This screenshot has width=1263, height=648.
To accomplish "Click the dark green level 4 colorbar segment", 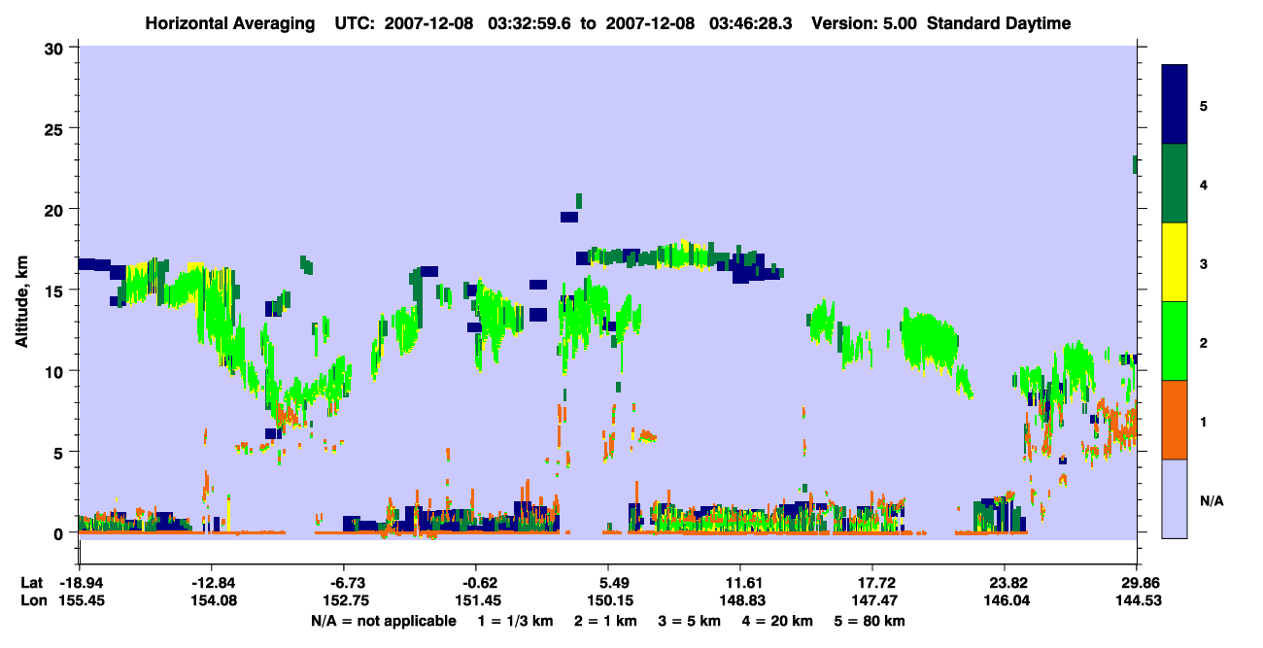I will 1175,183.
